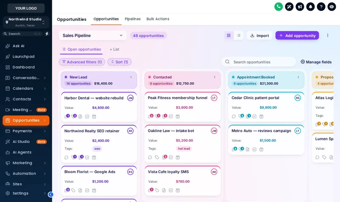Open Opportunities in the sidebar
This screenshot has width=340, height=202.
click(x=26, y=120)
